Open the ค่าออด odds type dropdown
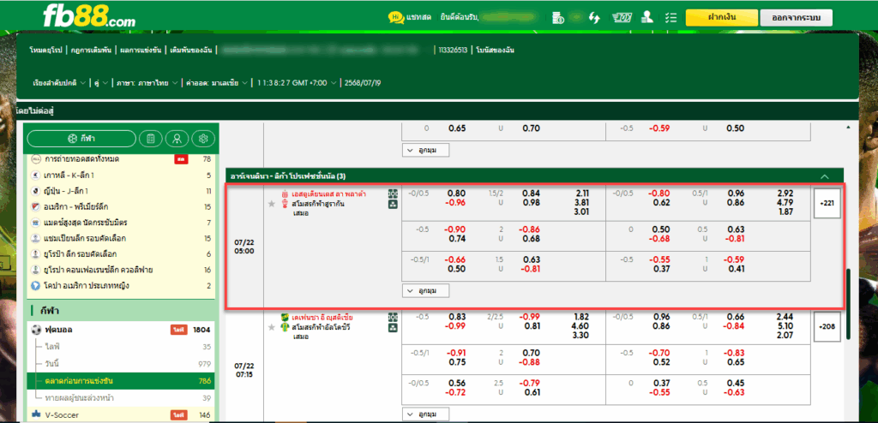This screenshot has width=878, height=423. point(217,83)
